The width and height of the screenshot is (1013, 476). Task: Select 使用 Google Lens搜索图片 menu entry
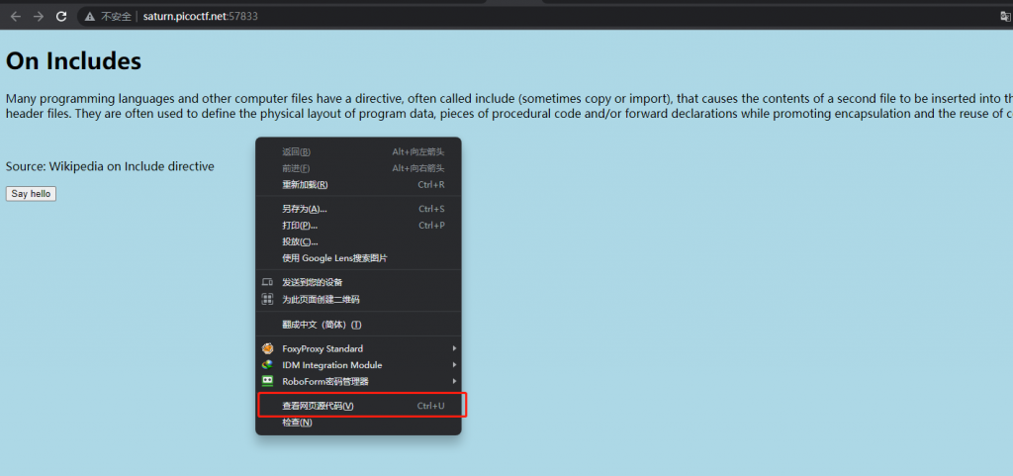coord(358,257)
